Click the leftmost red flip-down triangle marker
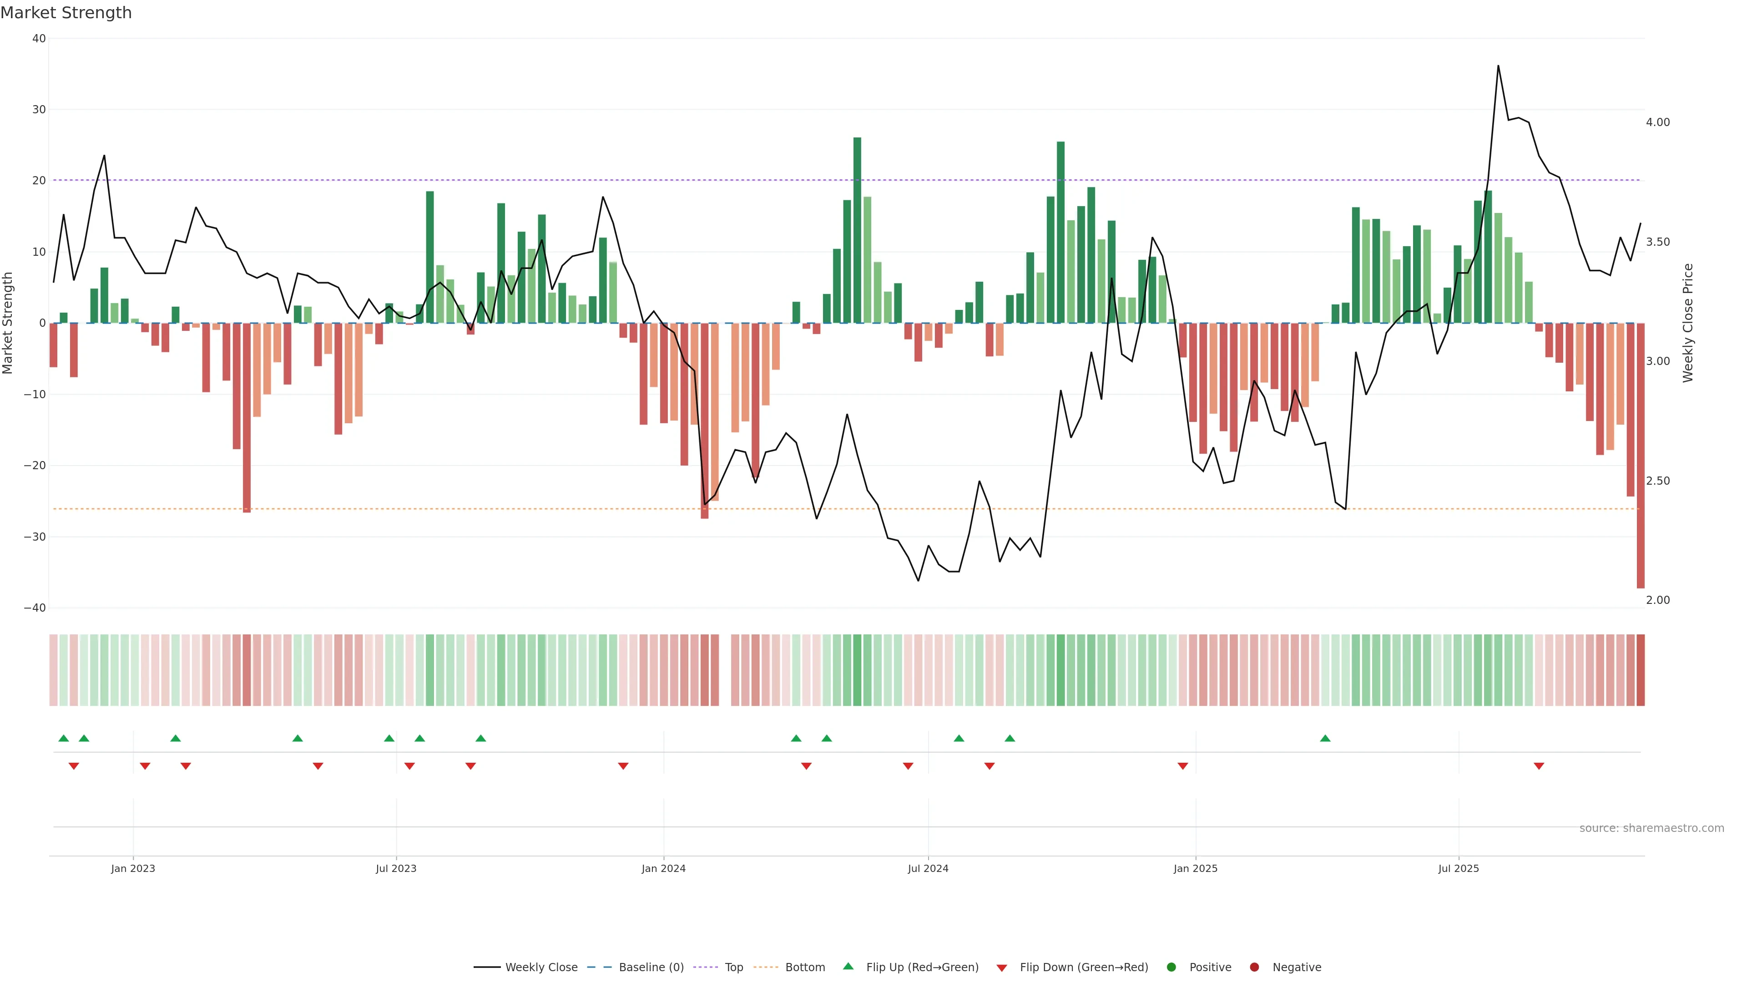Screen dimensions: 1747x983 click(x=74, y=766)
